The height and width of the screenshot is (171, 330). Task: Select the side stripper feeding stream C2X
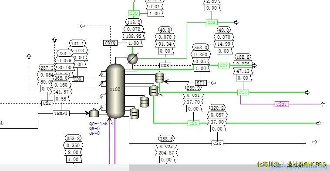click(x=154, y=91)
